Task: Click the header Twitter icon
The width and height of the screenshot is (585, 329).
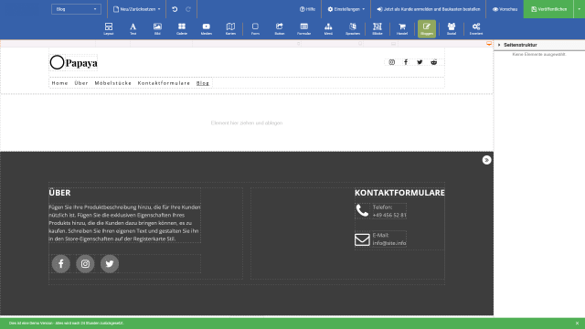Action: (x=420, y=62)
